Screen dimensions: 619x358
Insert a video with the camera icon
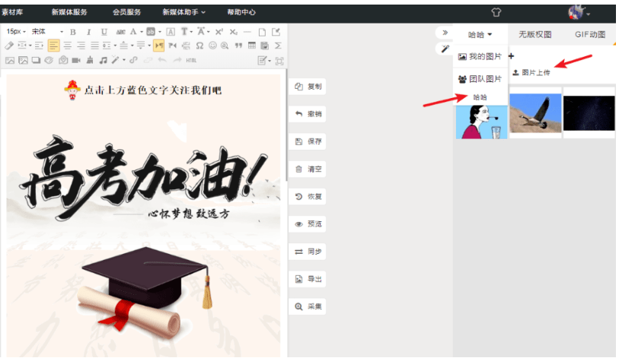tap(76, 60)
